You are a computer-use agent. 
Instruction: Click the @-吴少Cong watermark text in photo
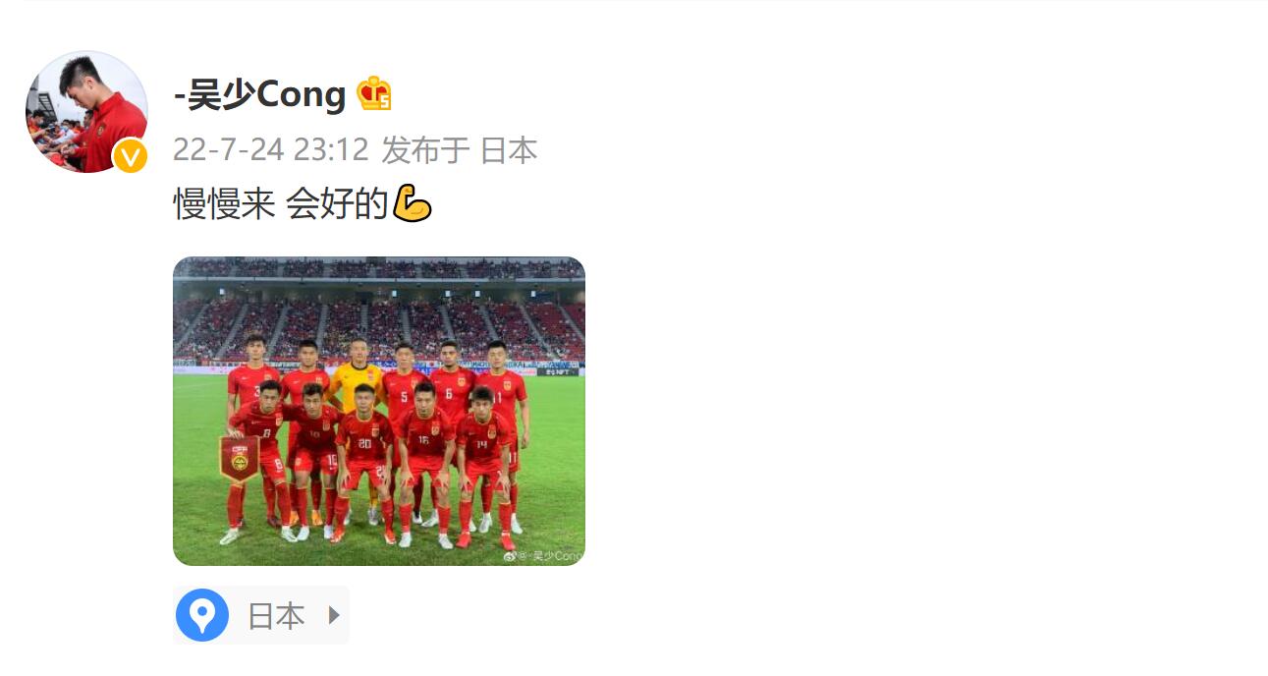tap(551, 556)
